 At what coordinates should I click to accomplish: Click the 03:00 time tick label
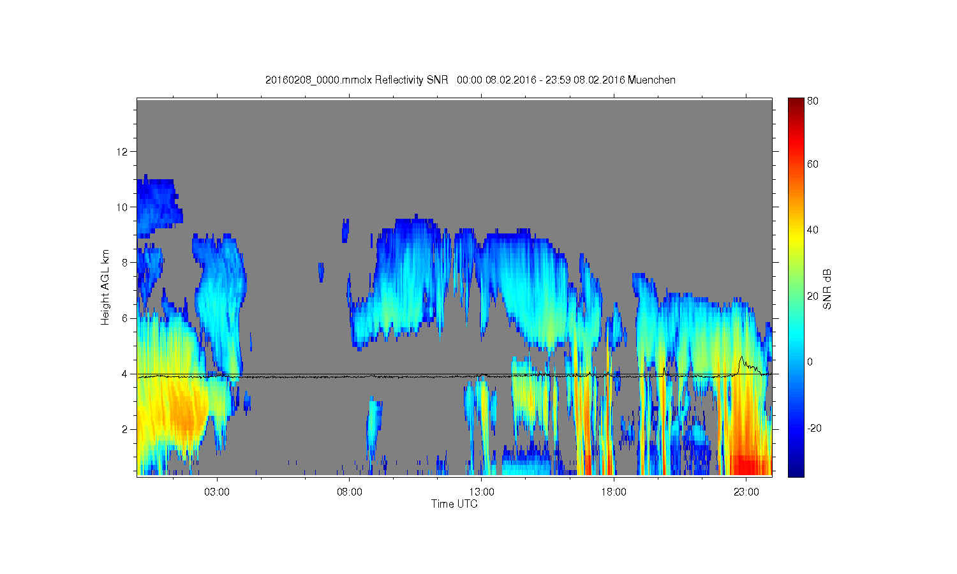tap(217, 492)
